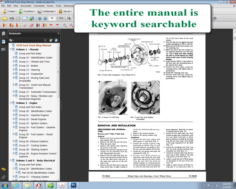Collapse the Volume 2 - Engine node
This screenshot has height=189, width=236.
[11, 103]
